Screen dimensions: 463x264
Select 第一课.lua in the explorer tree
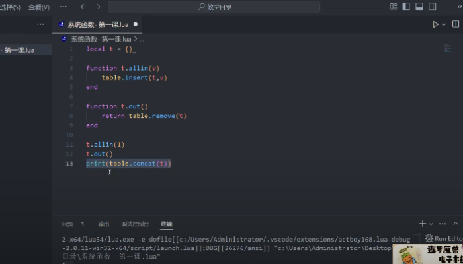(19, 50)
